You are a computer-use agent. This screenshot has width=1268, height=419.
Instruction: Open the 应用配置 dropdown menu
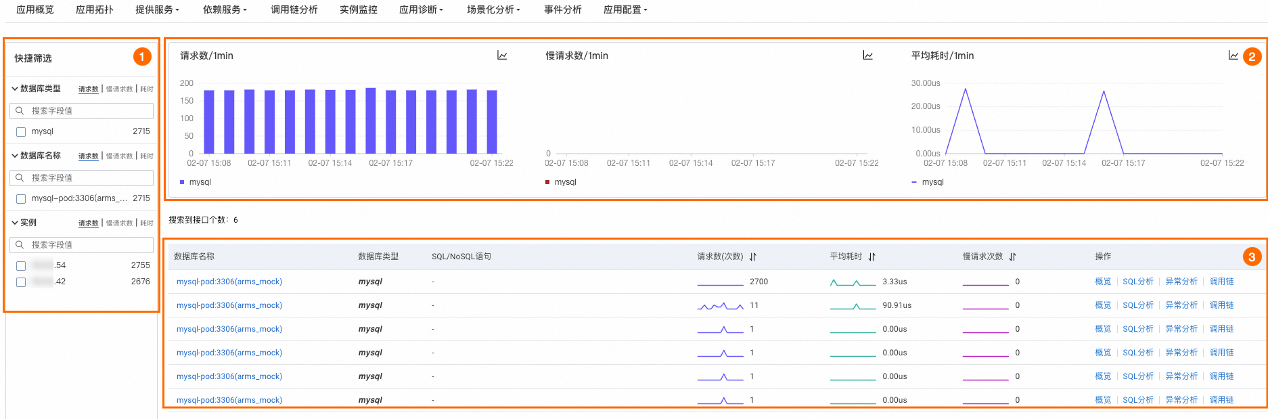tap(625, 9)
